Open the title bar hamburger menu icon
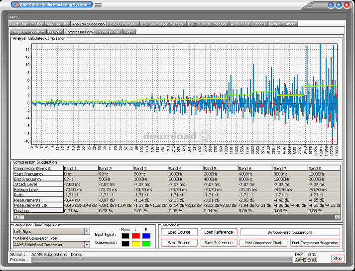 click(98, 5)
